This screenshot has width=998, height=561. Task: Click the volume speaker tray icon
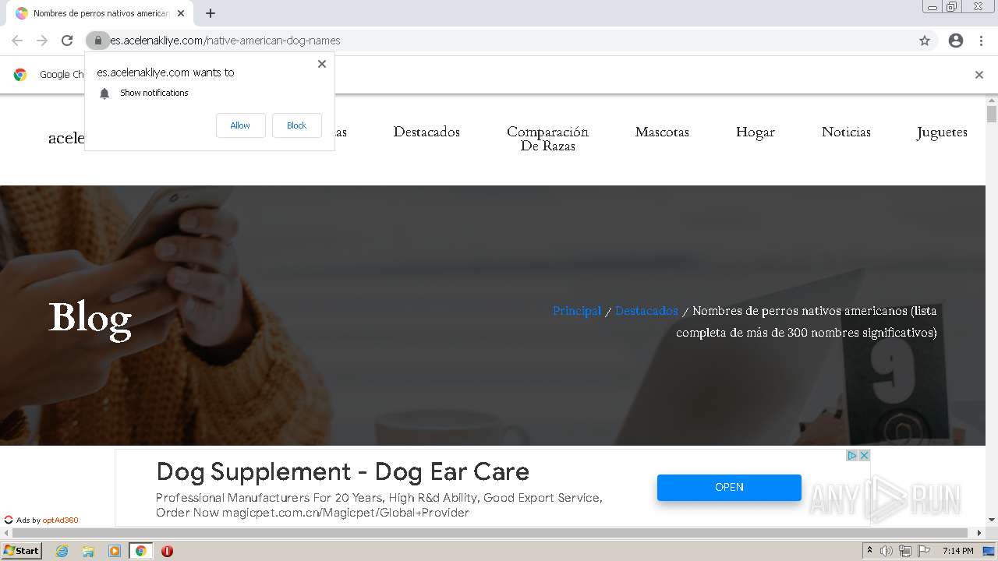(x=887, y=551)
